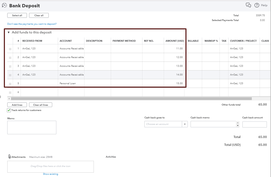Click the Cash back memo down arrow
The width and height of the screenshot is (271, 177).
pyautogui.click(x=238, y=126)
